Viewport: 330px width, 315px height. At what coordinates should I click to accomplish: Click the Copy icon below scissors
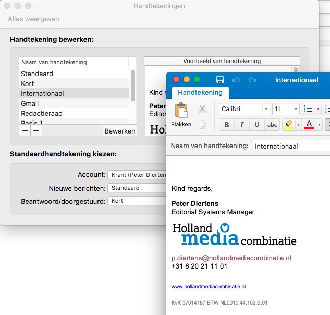(x=202, y=124)
